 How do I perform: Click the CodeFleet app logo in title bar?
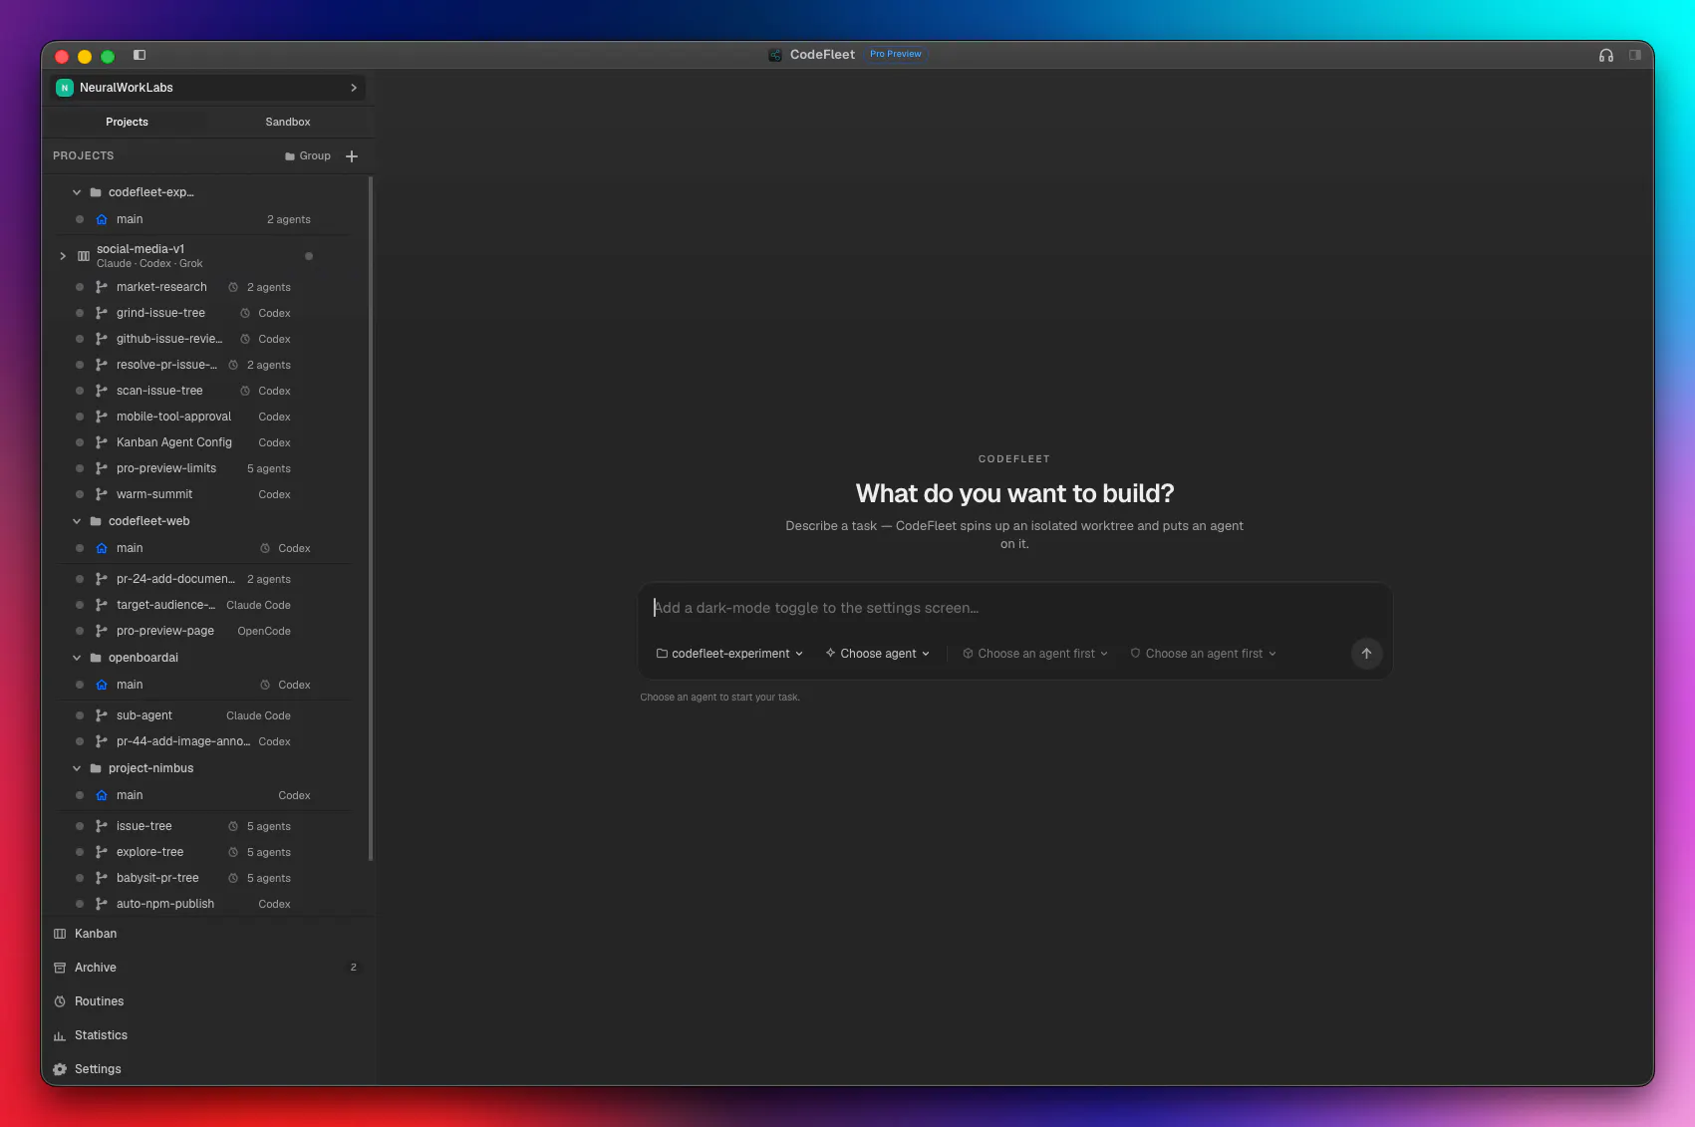pyautogui.click(x=775, y=55)
